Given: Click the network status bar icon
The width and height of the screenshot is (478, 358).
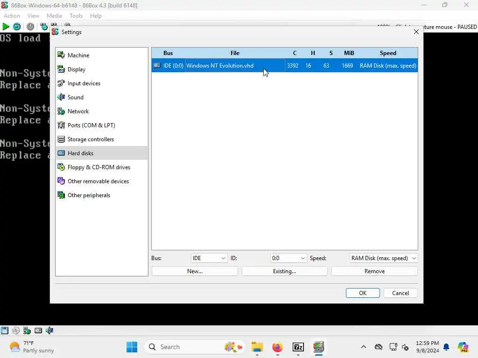Looking at the screenshot, I should tap(27, 330).
